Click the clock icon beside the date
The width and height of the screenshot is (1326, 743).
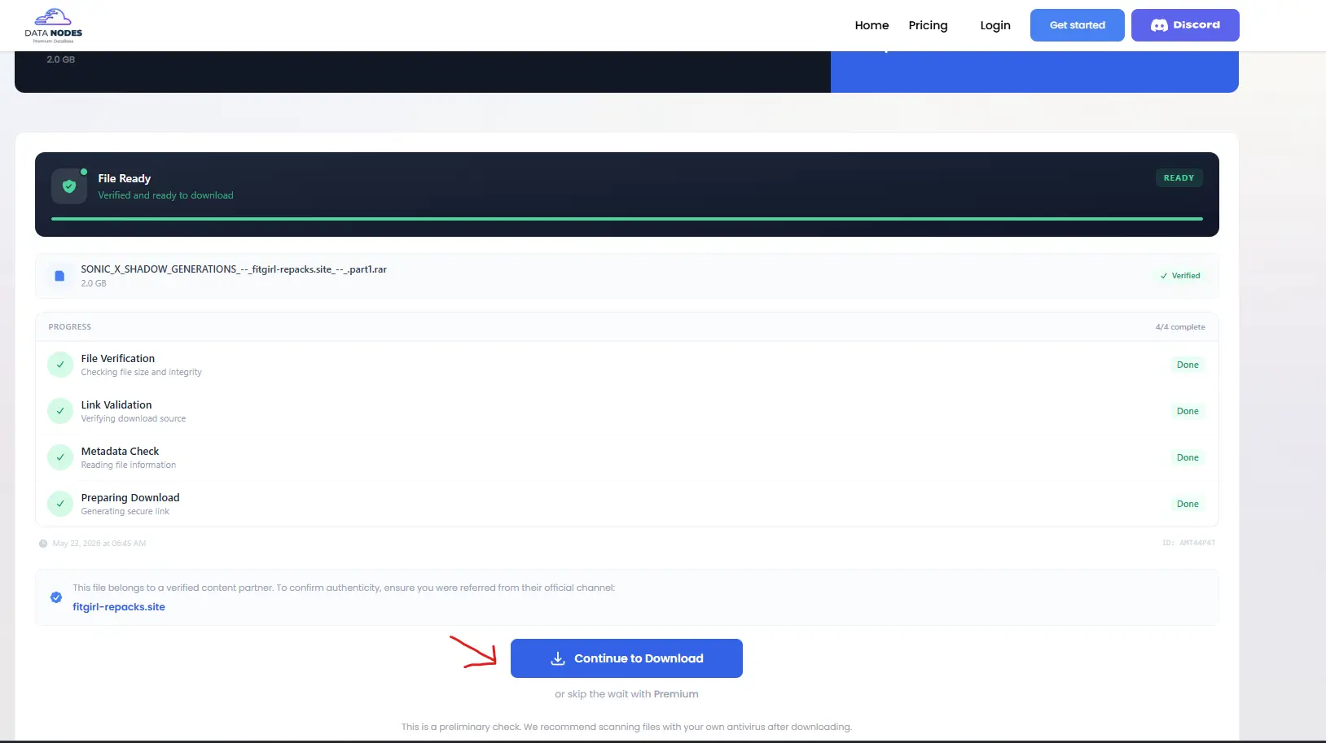click(x=43, y=544)
